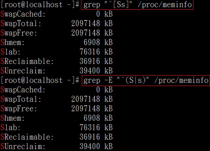Select SwapCached label in first output
Screen dimensions: 210x151
click(x=23, y=14)
